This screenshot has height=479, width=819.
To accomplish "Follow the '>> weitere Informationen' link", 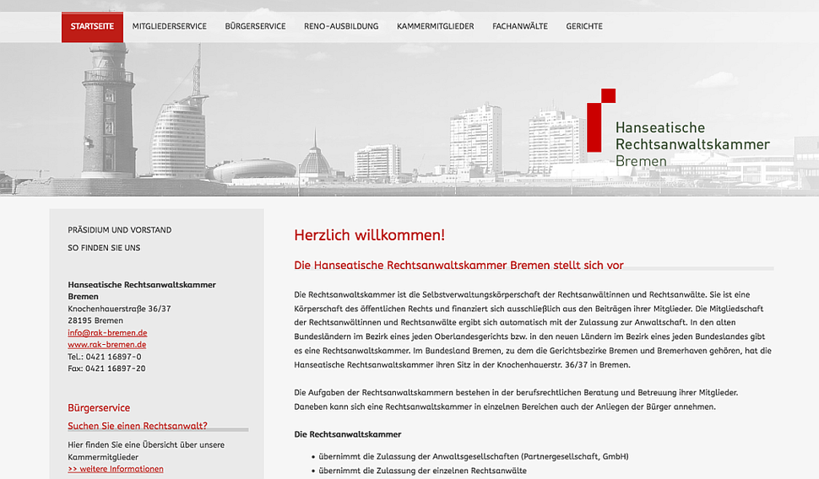I will (x=116, y=469).
